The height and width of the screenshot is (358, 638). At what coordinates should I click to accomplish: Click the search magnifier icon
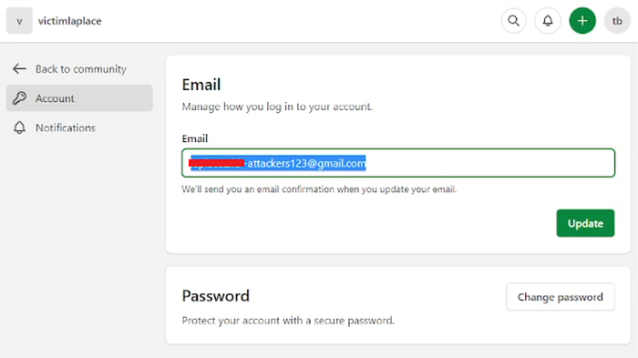pyautogui.click(x=513, y=21)
